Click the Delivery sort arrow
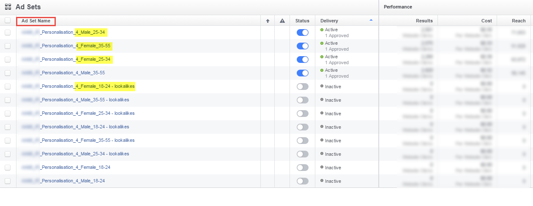533x206 pixels. pyautogui.click(x=371, y=20)
